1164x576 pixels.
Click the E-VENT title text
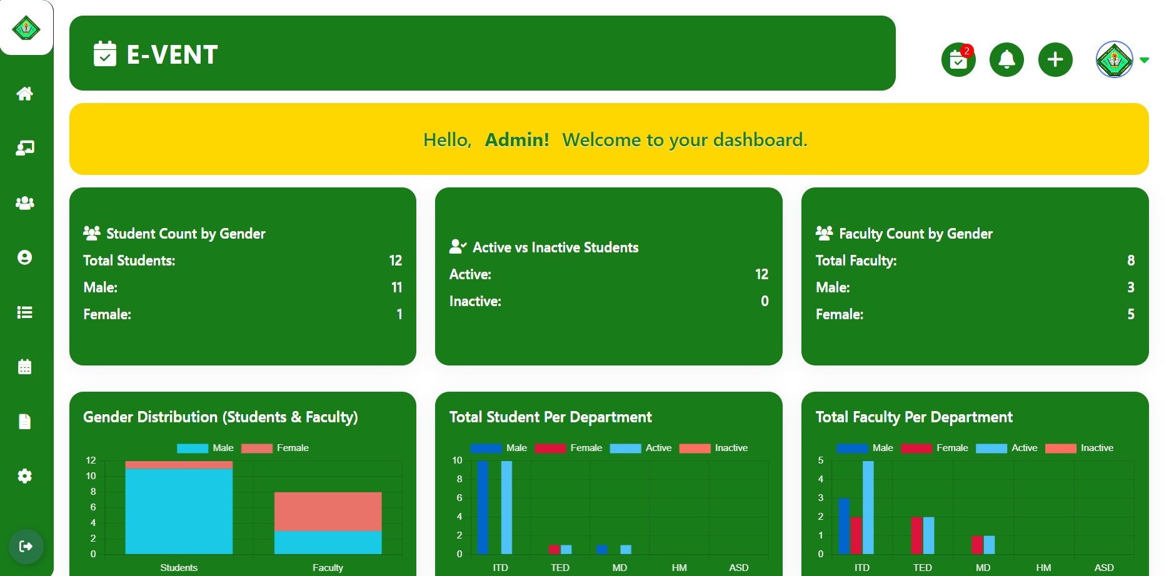(x=173, y=54)
